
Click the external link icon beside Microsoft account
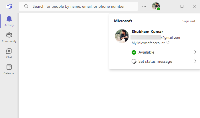pos(168,42)
